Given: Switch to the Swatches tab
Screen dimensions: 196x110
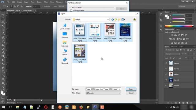Looking at the screenshot, I should click(x=174, y=12).
